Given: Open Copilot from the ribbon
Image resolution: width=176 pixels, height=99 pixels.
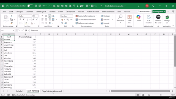Looking at the screenshot, I should 138,18.
